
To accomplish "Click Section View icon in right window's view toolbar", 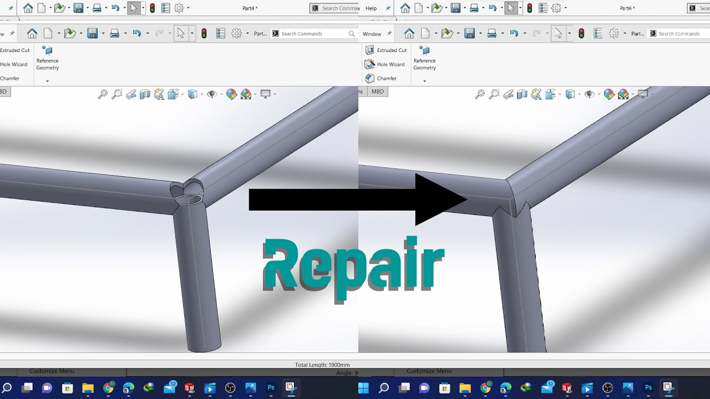I will (522, 94).
